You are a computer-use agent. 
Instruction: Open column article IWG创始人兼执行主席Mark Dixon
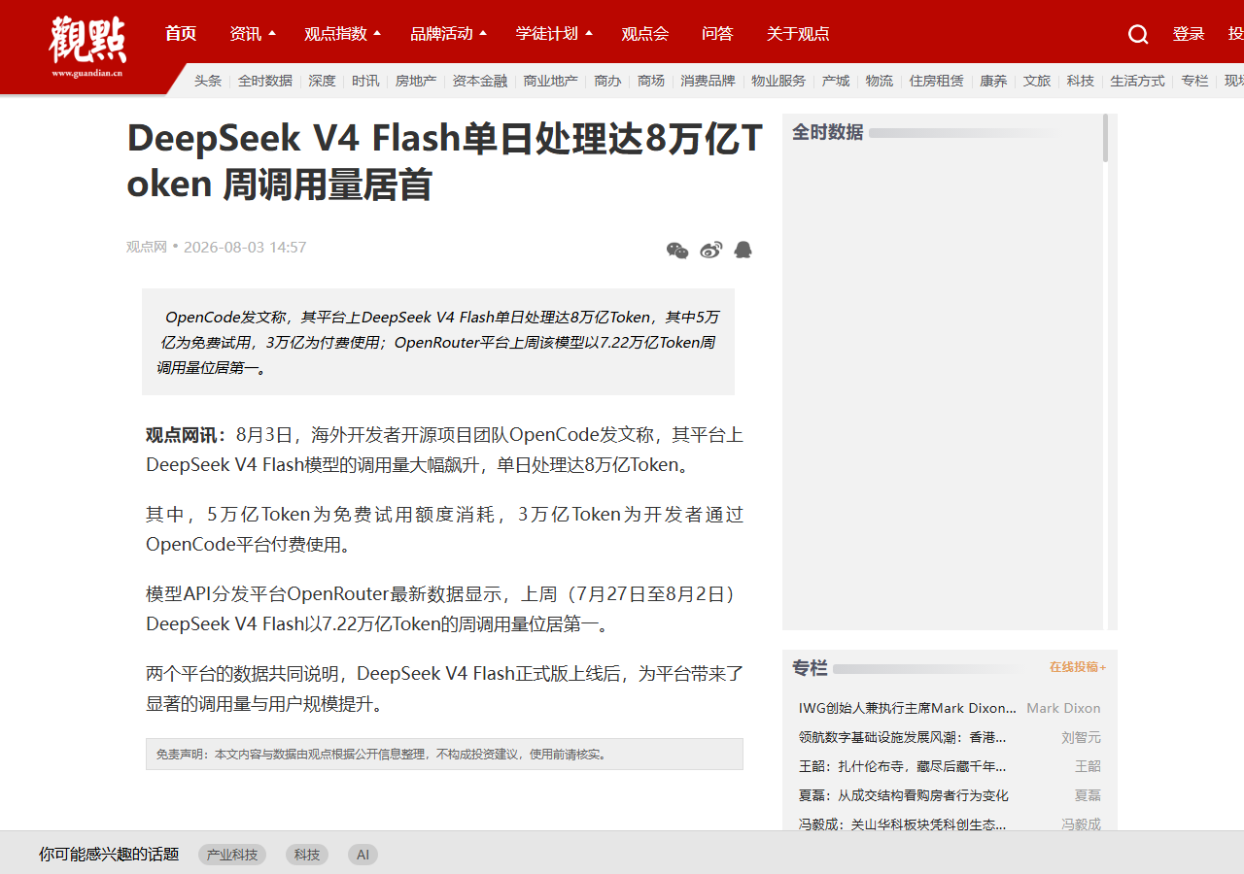(x=908, y=708)
